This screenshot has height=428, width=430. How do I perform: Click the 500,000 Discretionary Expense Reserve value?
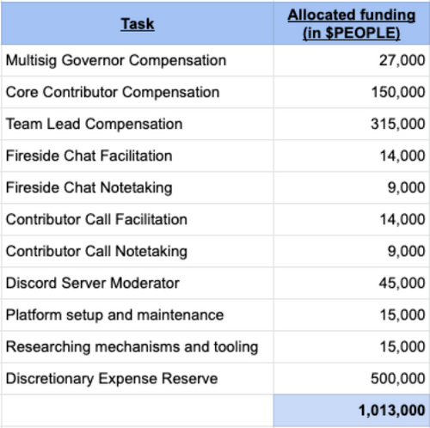(x=398, y=379)
